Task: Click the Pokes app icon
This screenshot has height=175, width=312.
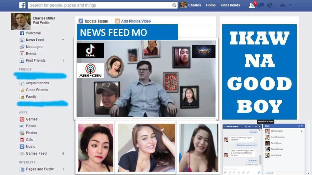Action: pyautogui.click(x=22, y=126)
